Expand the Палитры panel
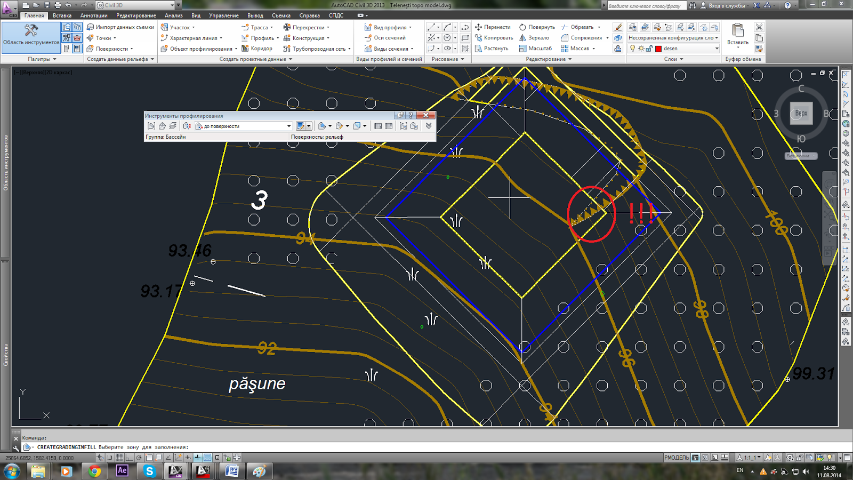The height and width of the screenshot is (480, 853). coord(42,59)
